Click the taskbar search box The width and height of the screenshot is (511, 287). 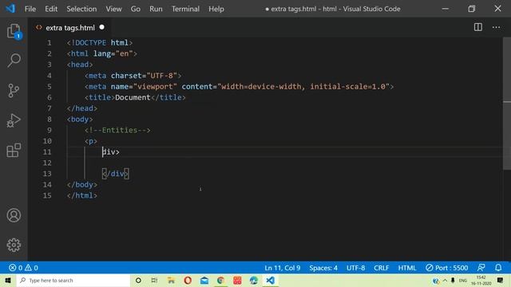click(73, 280)
